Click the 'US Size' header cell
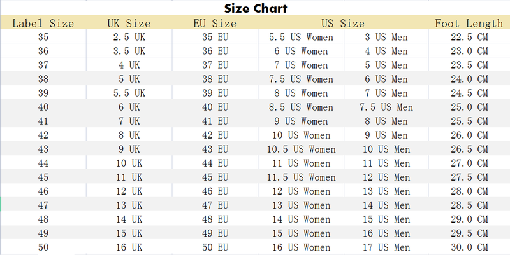510x255 pixels. pyautogui.click(x=342, y=24)
